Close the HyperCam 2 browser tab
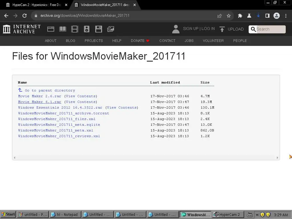292x219 pixels. click(66, 5)
